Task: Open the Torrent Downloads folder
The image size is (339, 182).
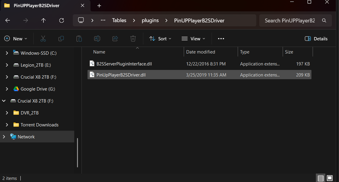Action: click(x=40, y=125)
